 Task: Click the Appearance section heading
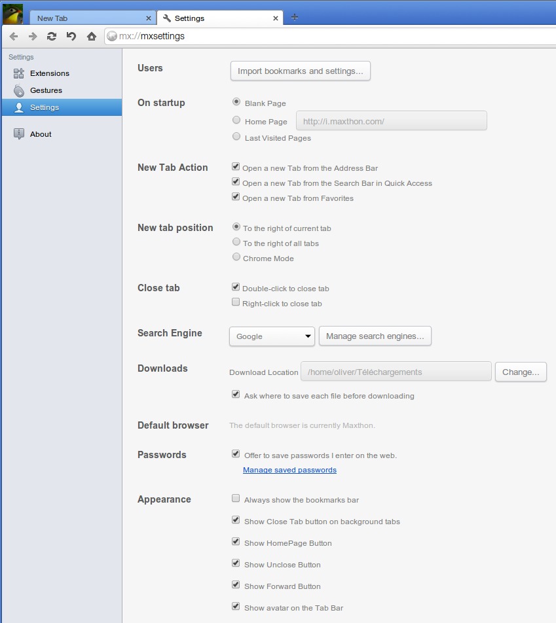coord(164,499)
